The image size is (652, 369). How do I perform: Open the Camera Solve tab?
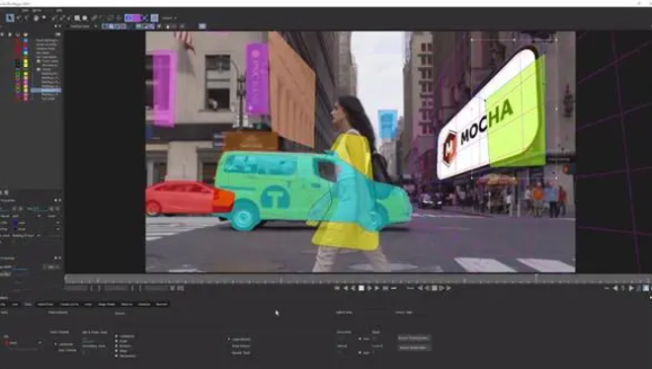pos(69,304)
